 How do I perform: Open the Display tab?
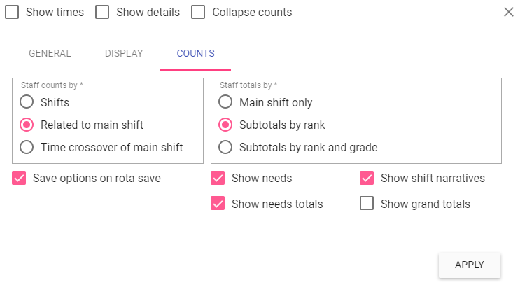[124, 53]
